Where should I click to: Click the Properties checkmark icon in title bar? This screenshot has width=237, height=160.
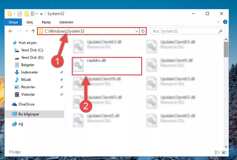tap(20, 14)
